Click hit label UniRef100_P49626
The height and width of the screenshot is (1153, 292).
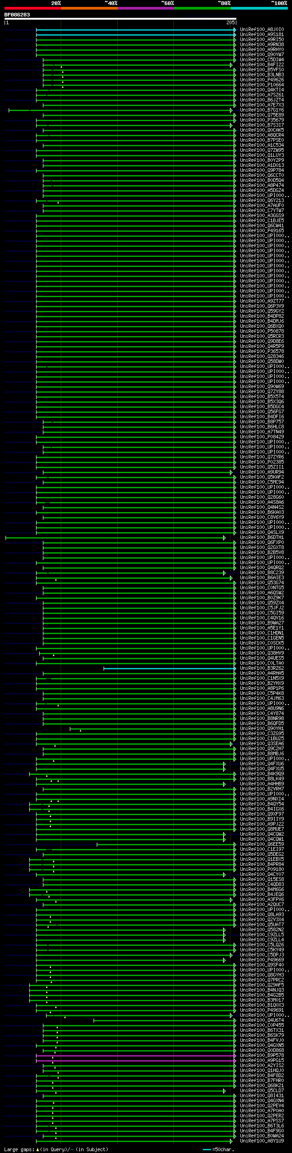coord(262,80)
